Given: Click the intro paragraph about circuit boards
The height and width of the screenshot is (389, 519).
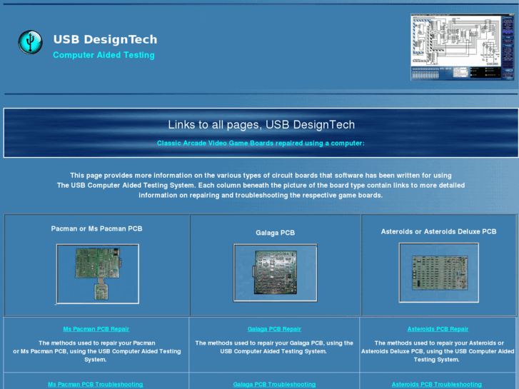Looking at the screenshot, I should tap(261, 186).
